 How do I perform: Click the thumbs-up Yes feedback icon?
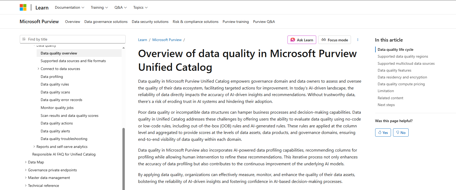[x=380, y=132]
